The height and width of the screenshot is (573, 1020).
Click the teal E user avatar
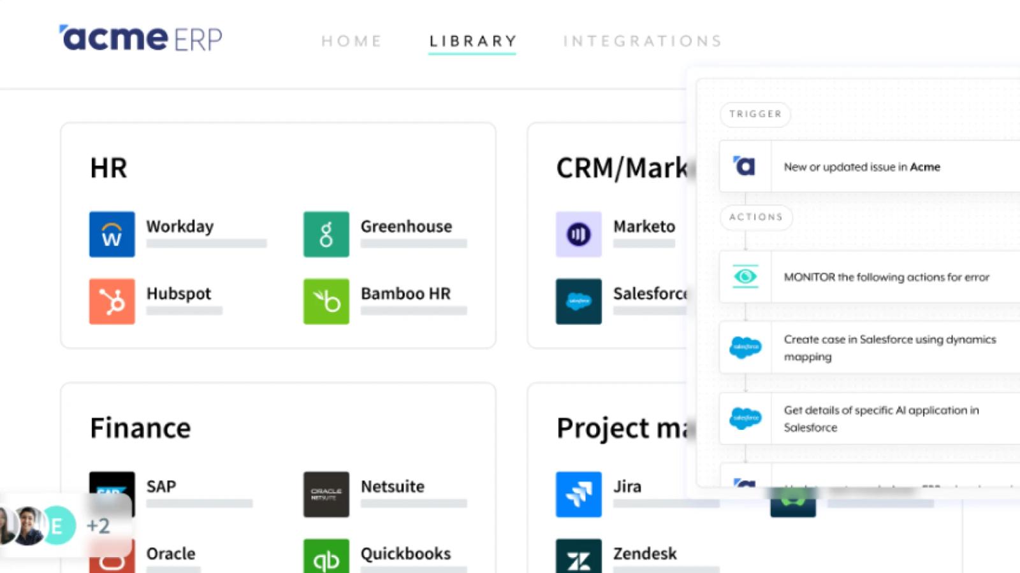pyautogui.click(x=57, y=525)
